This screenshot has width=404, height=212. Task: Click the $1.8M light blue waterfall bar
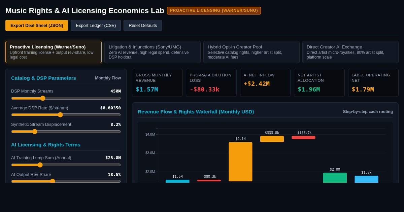pos(366,179)
